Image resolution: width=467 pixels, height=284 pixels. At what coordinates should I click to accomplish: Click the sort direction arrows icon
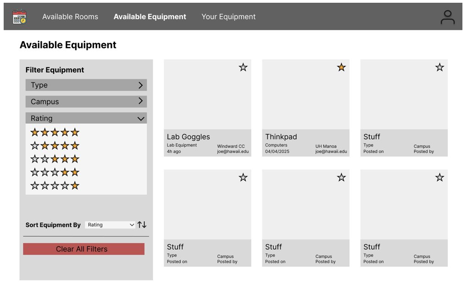[142, 225]
